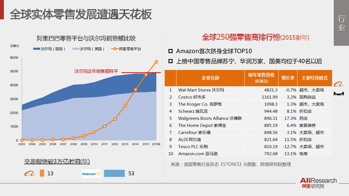Click the square bullet before 上榜中国零售品牌
This screenshot has height=196, width=349.
pyautogui.click(x=170, y=61)
